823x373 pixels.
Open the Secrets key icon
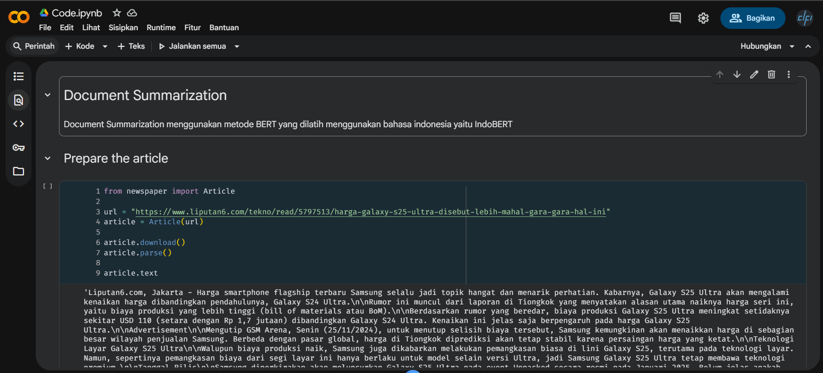click(19, 147)
